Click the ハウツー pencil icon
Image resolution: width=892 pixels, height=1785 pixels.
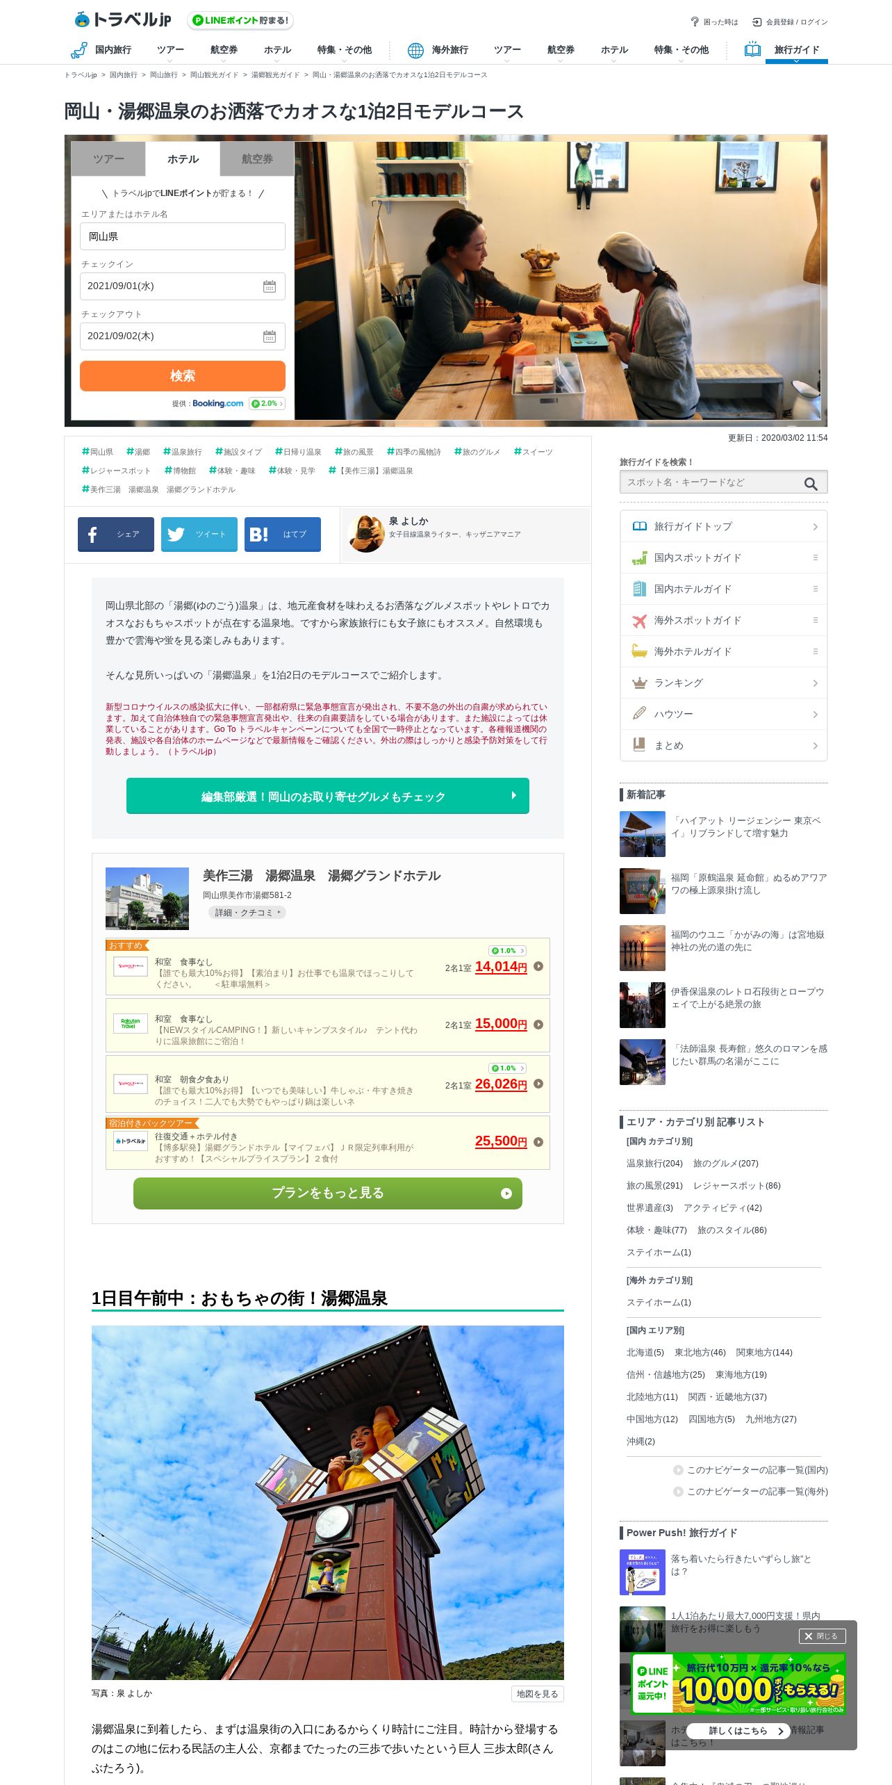640,714
